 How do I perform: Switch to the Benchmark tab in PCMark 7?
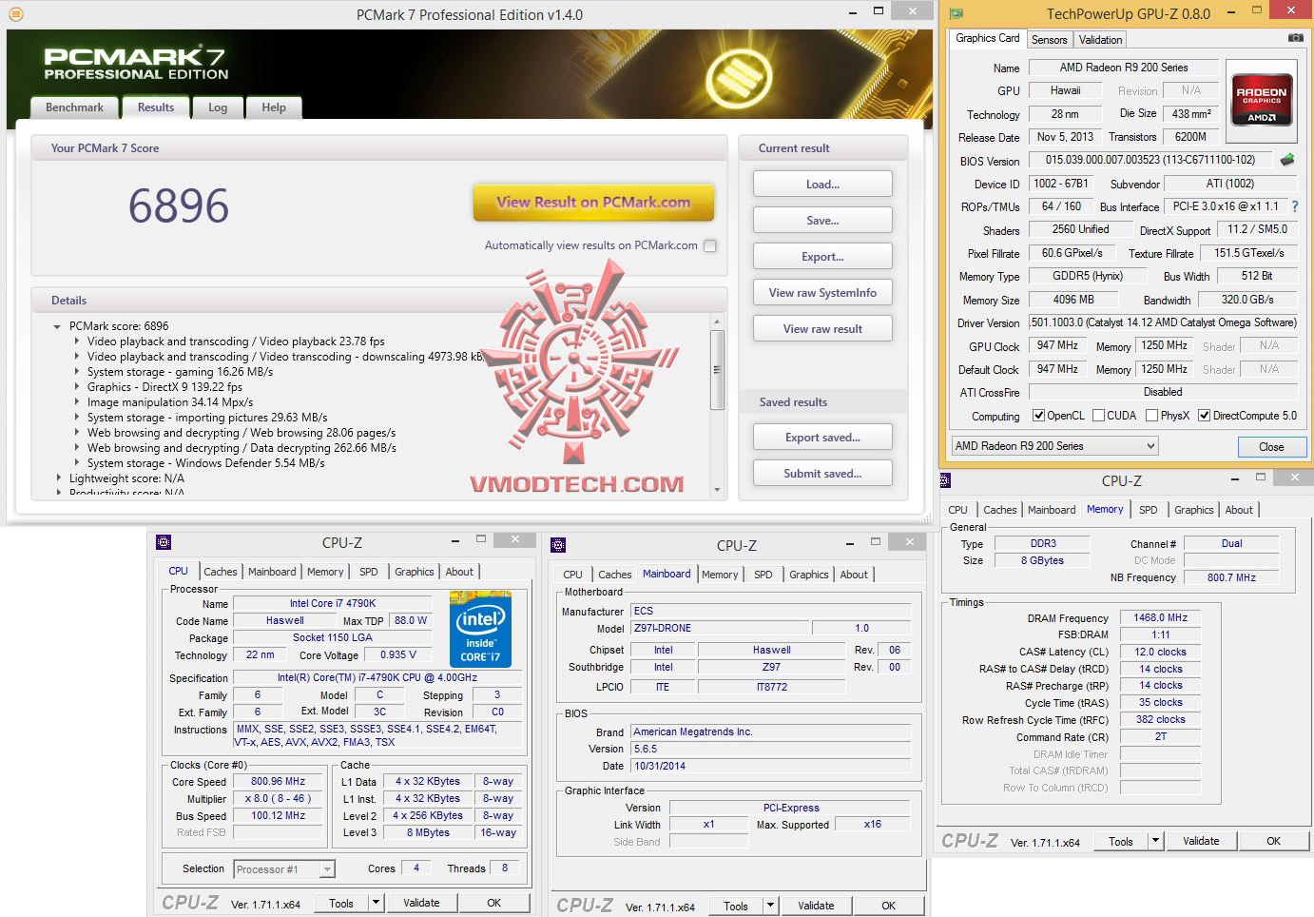pos(74,107)
